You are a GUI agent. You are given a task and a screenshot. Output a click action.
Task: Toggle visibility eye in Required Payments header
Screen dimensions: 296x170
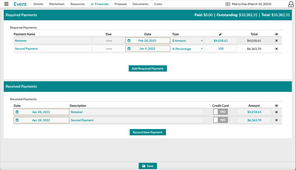point(276,34)
